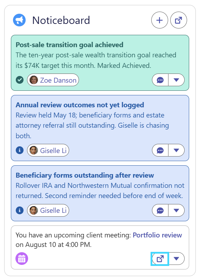Open the Portfolio review link

(x=157, y=235)
